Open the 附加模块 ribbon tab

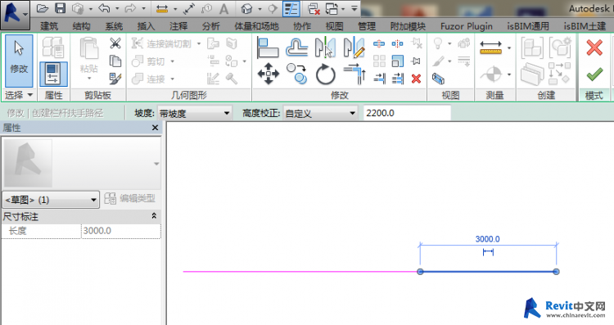point(408,26)
